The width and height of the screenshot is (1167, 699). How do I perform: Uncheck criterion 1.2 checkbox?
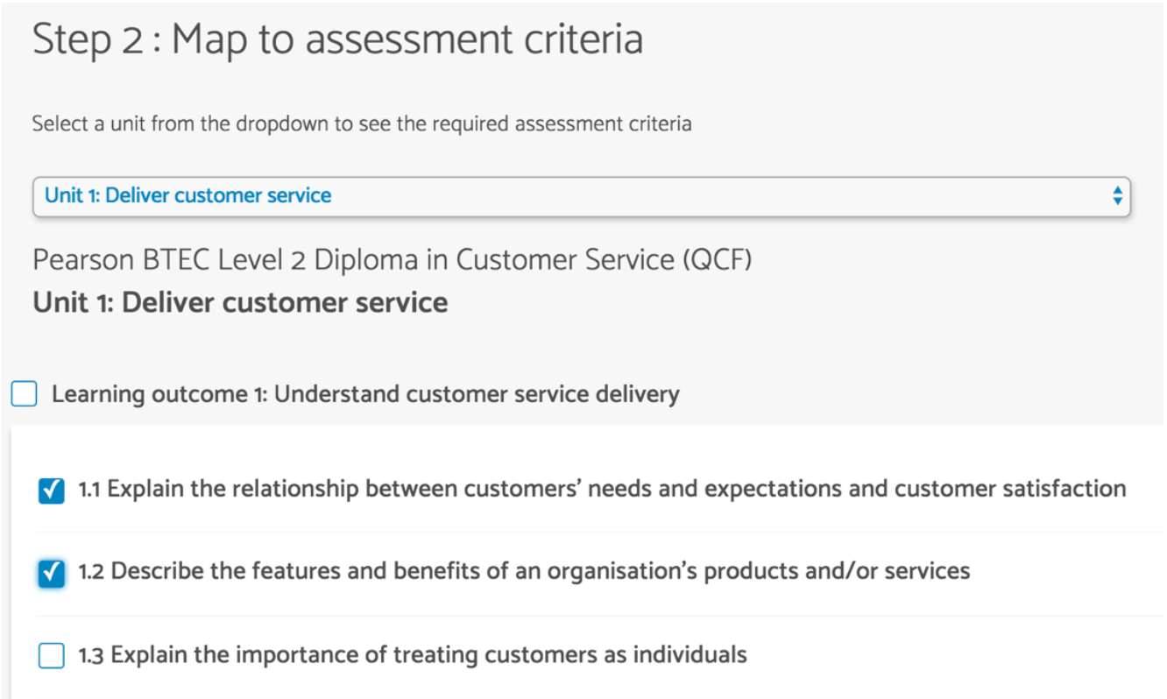pyautogui.click(x=52, y=573)
